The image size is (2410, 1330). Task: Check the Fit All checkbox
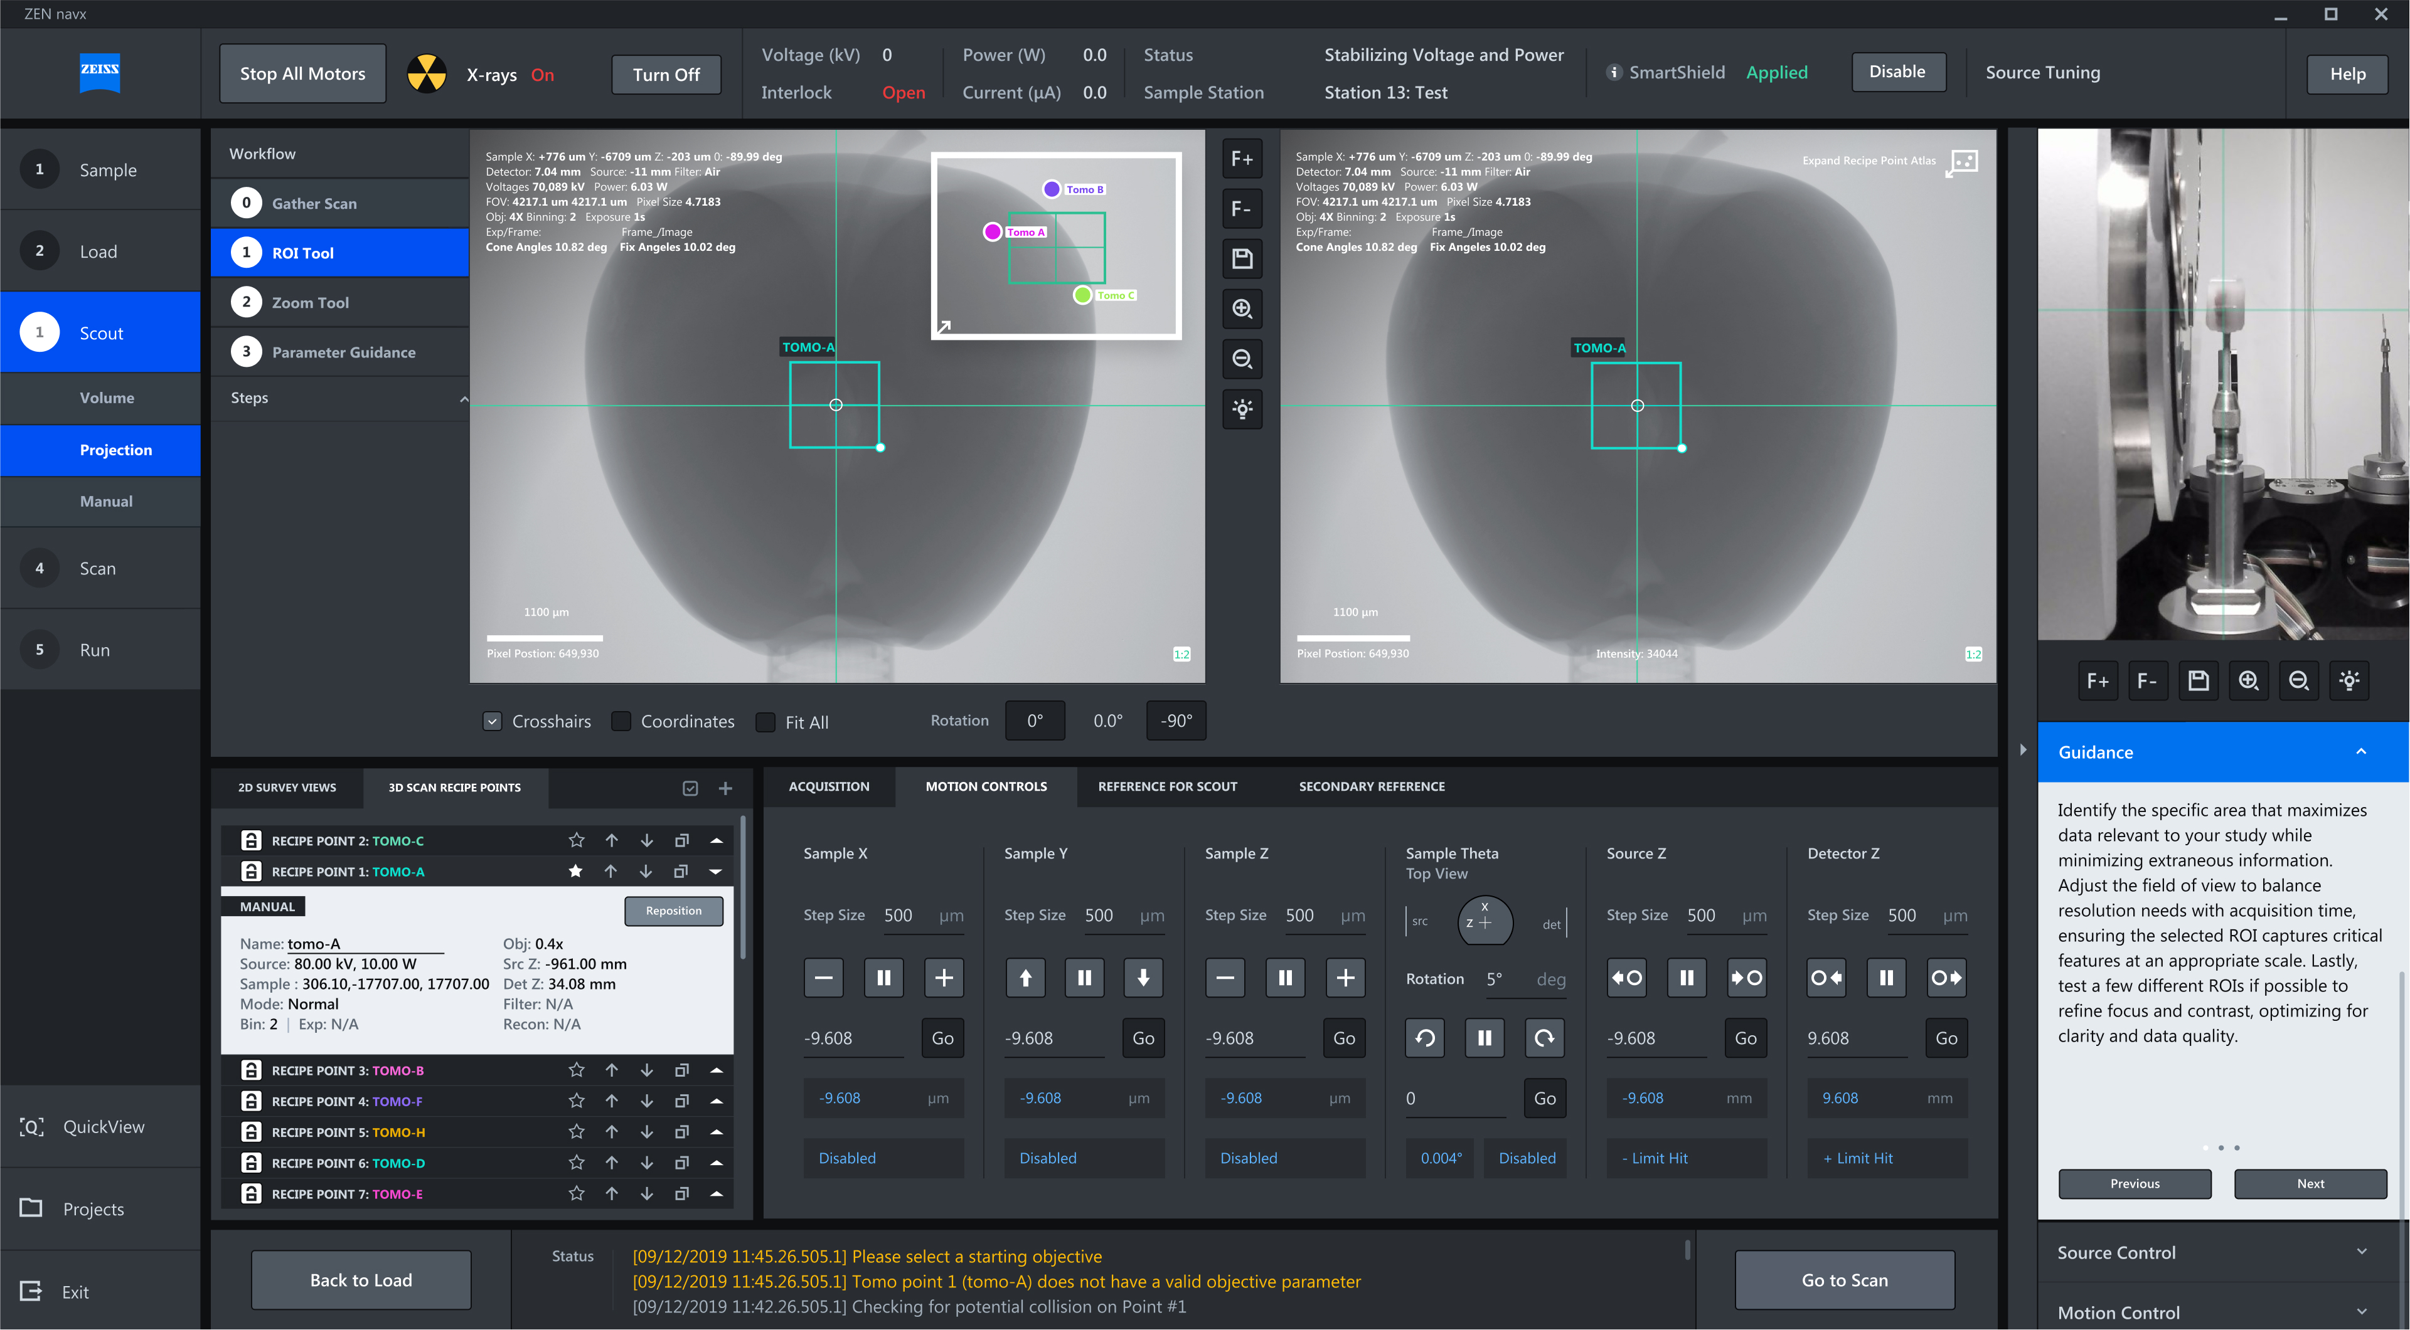766,722
